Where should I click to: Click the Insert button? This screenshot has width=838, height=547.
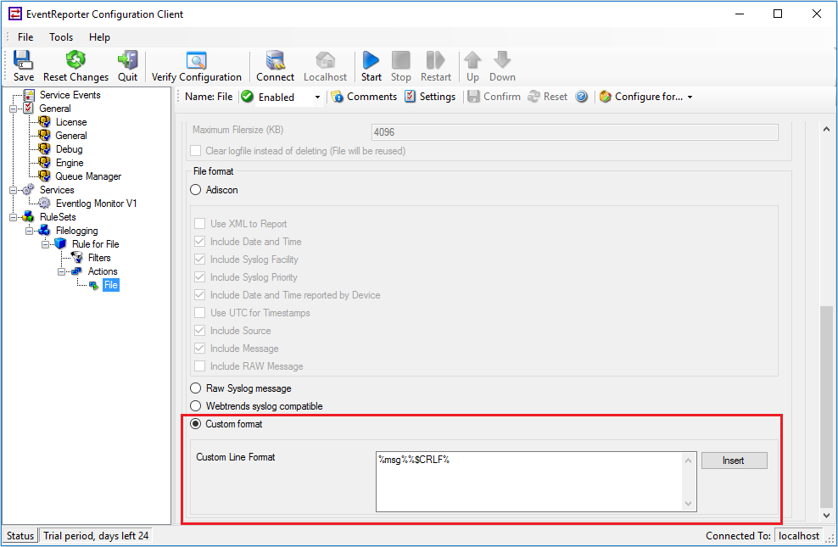point(734,460)
